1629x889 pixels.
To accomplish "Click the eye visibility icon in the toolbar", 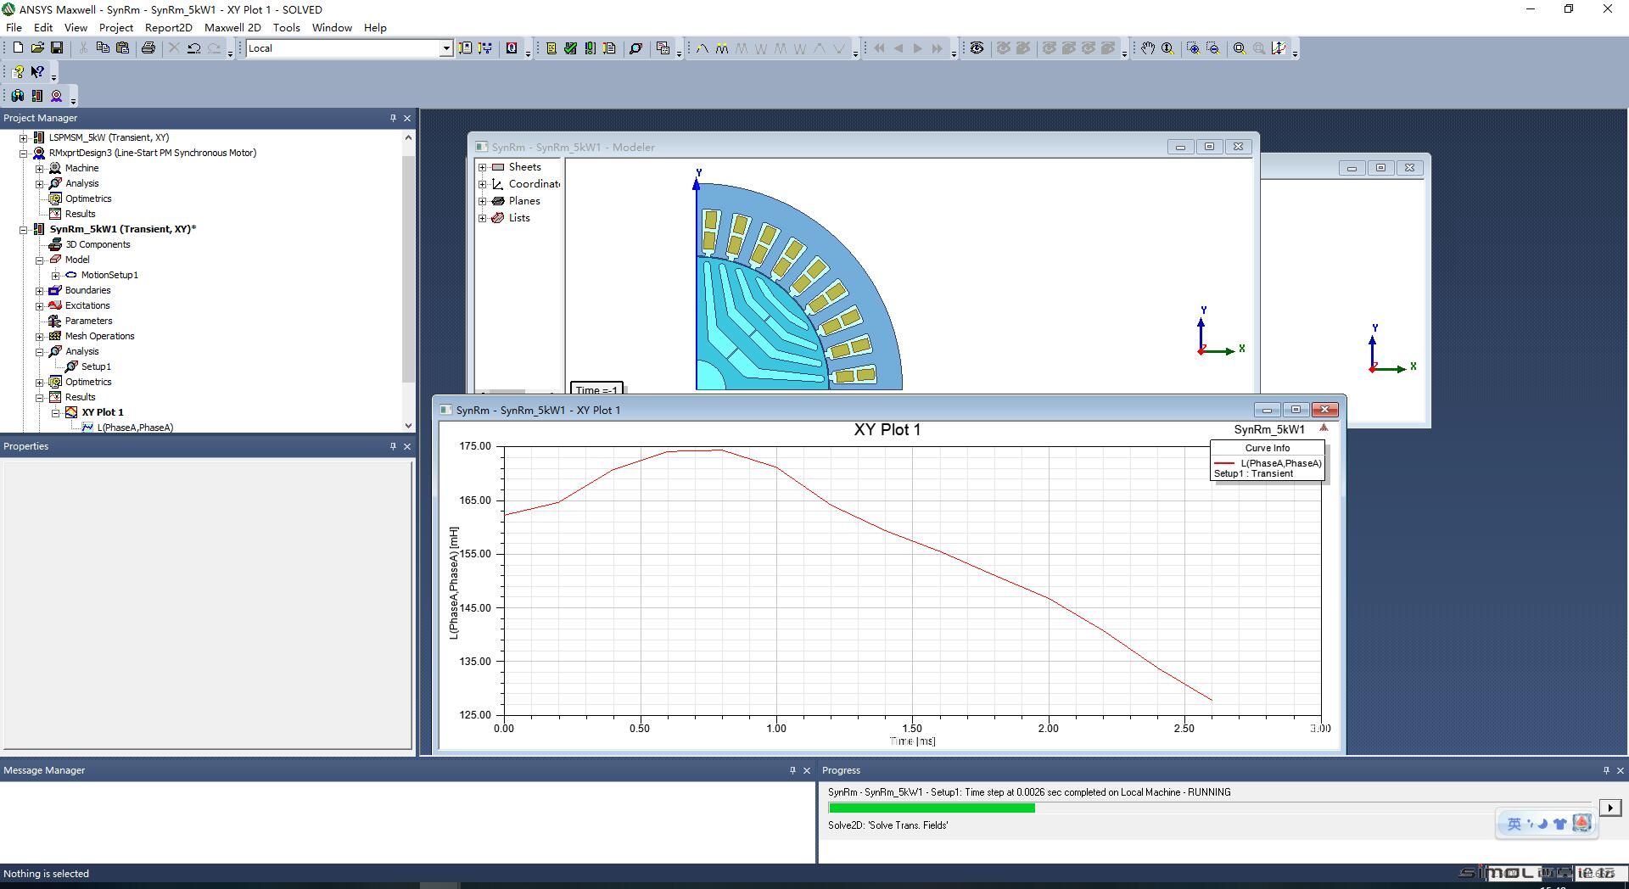I will (977, 48).
